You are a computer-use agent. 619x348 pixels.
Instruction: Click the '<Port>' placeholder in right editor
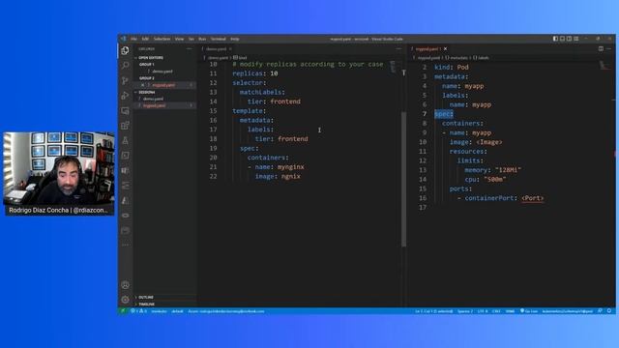pyautogui.click(x=533, y=198)
